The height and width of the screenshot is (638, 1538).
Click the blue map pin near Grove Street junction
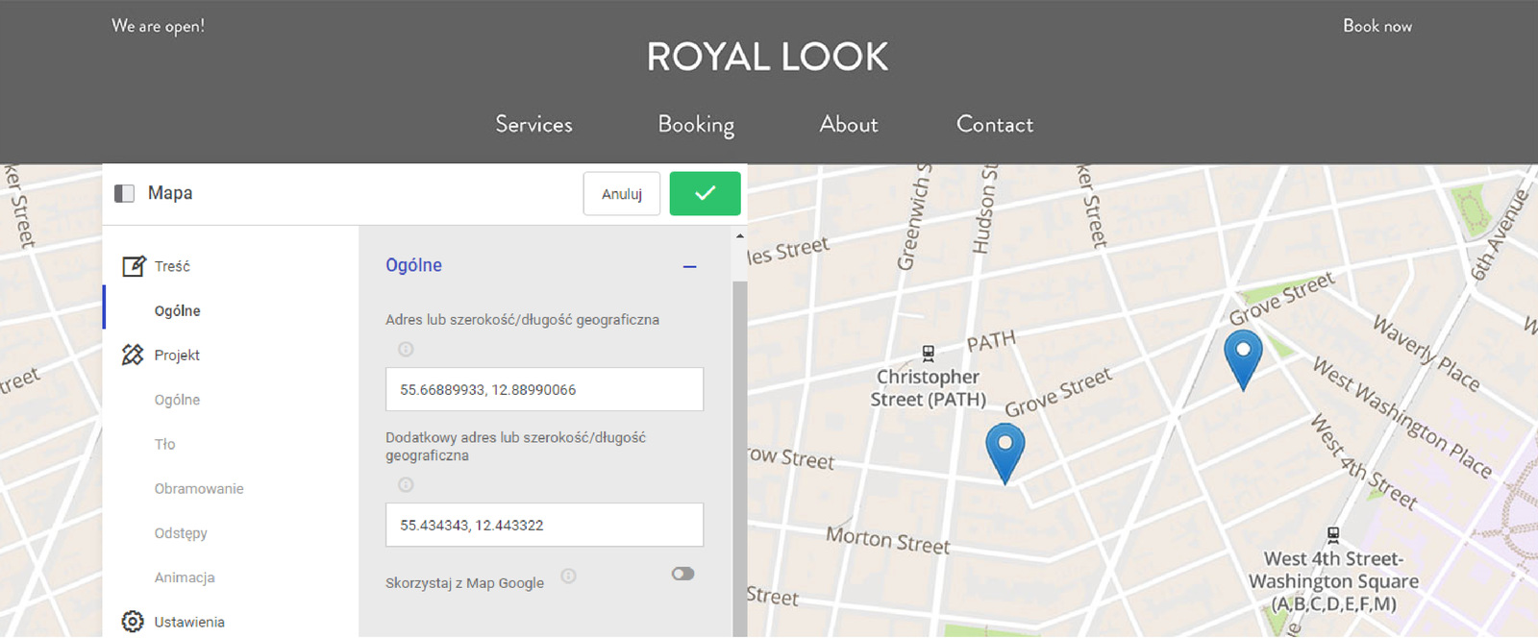1005,452
